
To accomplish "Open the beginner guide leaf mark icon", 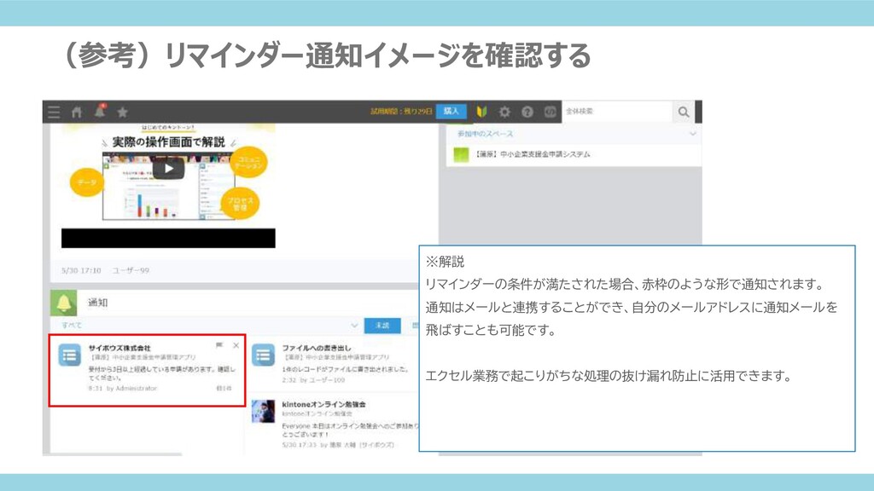I will (x=482, y=112).
